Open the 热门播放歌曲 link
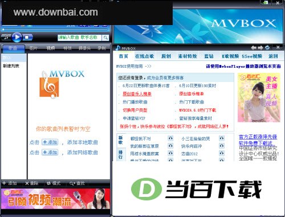This screenshot has width=285, height=217. coord(135,102)
